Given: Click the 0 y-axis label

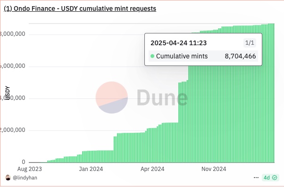Looking at the screenshot, I should pos(24,162).
